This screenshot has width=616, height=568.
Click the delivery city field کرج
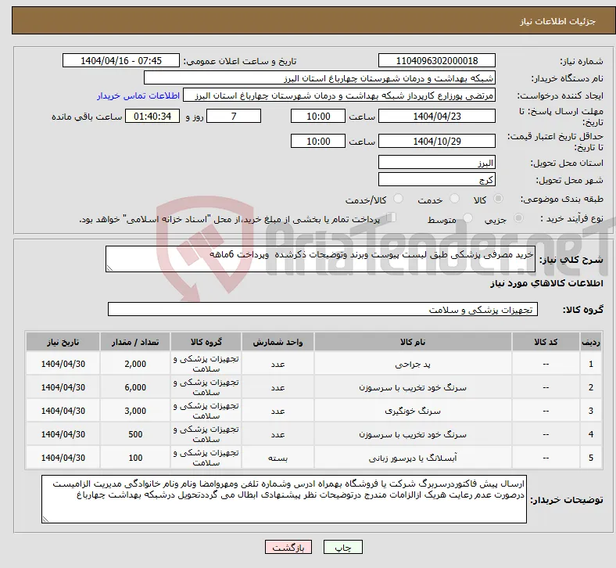point(436,180)
